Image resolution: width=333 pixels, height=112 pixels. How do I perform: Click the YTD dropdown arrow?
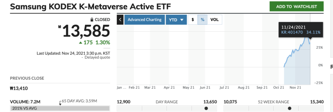(x=182, y=20)
